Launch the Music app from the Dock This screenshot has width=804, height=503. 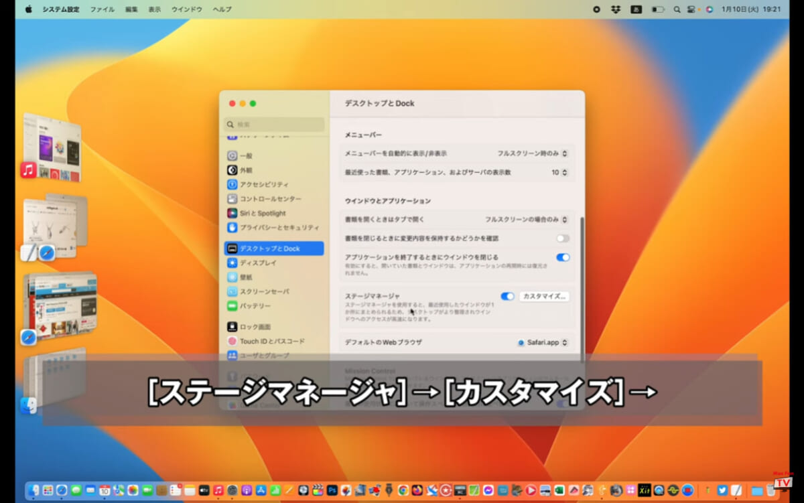218,490
